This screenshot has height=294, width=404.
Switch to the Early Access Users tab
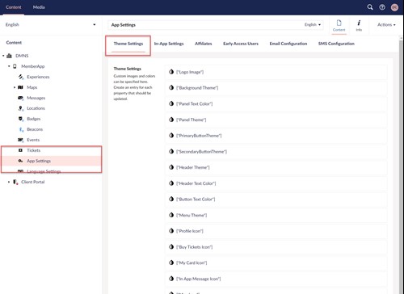[241, 44]
